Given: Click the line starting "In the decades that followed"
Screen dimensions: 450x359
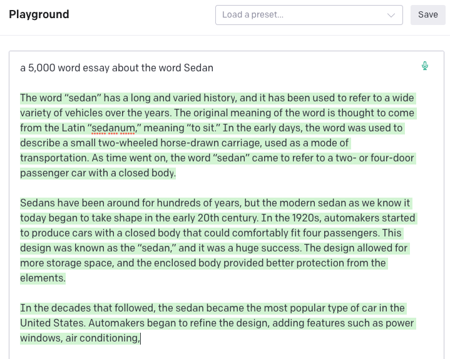Looking at the screenshot, I should pos(212,308).
